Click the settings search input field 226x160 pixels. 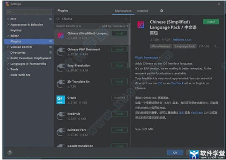pyautogui.click(x=29, y=12)
